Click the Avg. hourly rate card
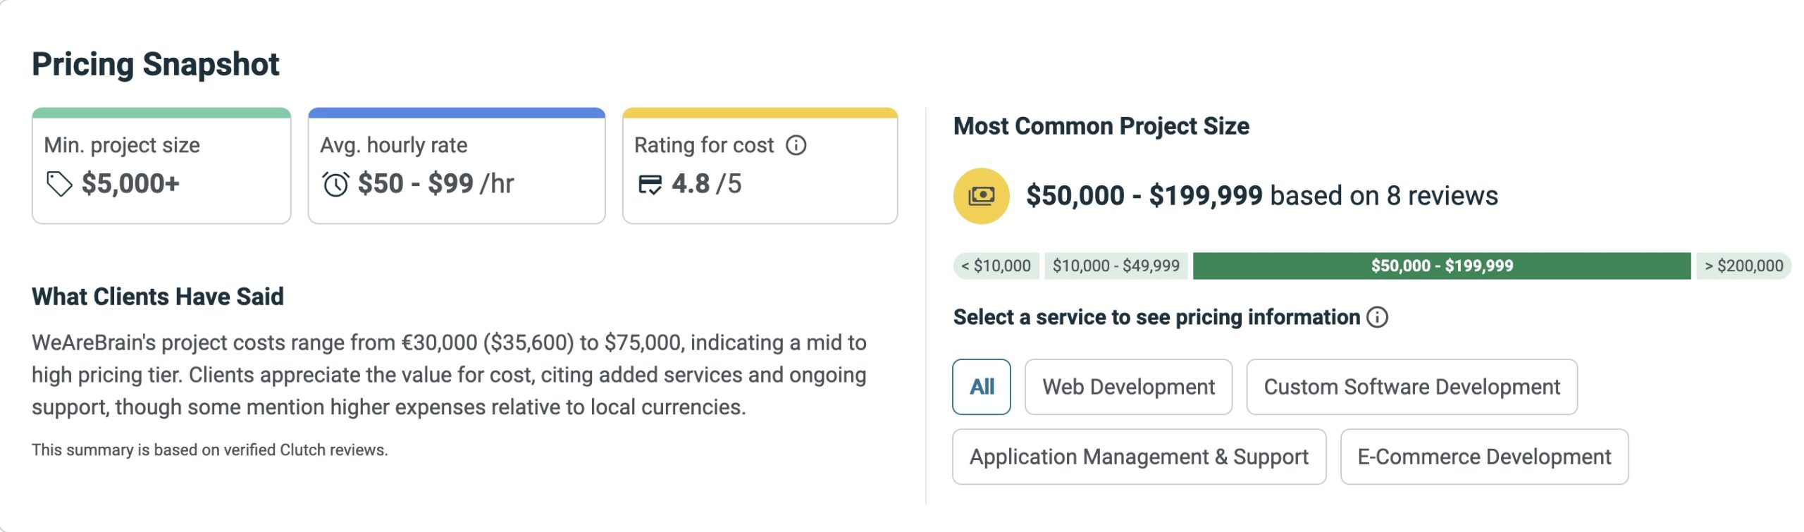 [457, 166]
